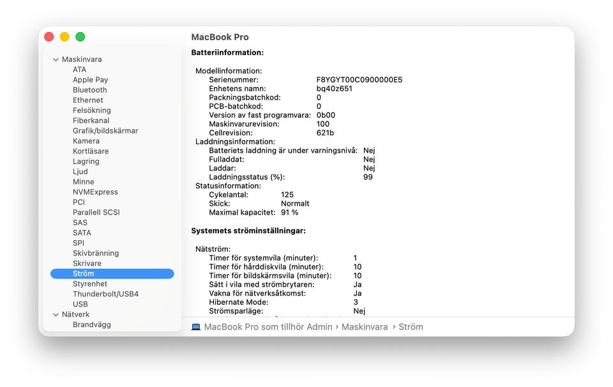Select ATA in the sidebar
613x387 pixels.
pyautogui.click(x=79, y=70)
